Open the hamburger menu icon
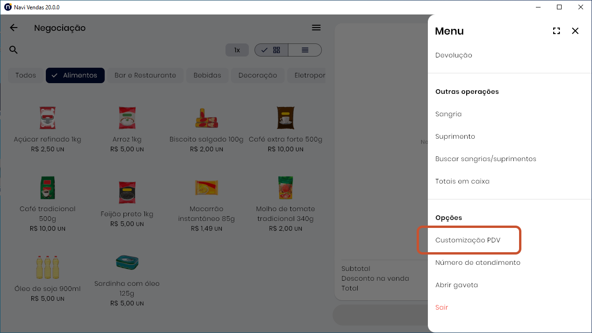The image size is (592, 333). [x=317, y=28]
